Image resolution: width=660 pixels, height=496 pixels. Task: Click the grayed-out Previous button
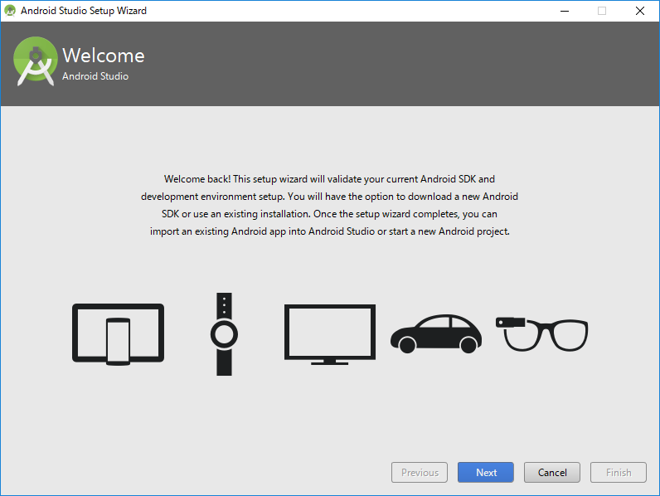[x=420, y=473]
